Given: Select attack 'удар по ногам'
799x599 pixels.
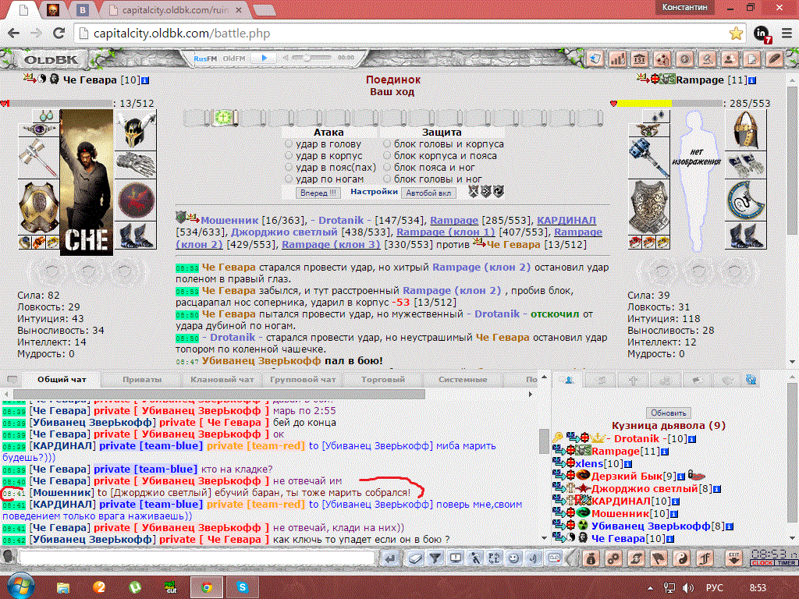Looking at the screenshot, I should 289,179.
